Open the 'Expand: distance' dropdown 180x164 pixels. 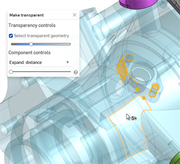[39, 62]
